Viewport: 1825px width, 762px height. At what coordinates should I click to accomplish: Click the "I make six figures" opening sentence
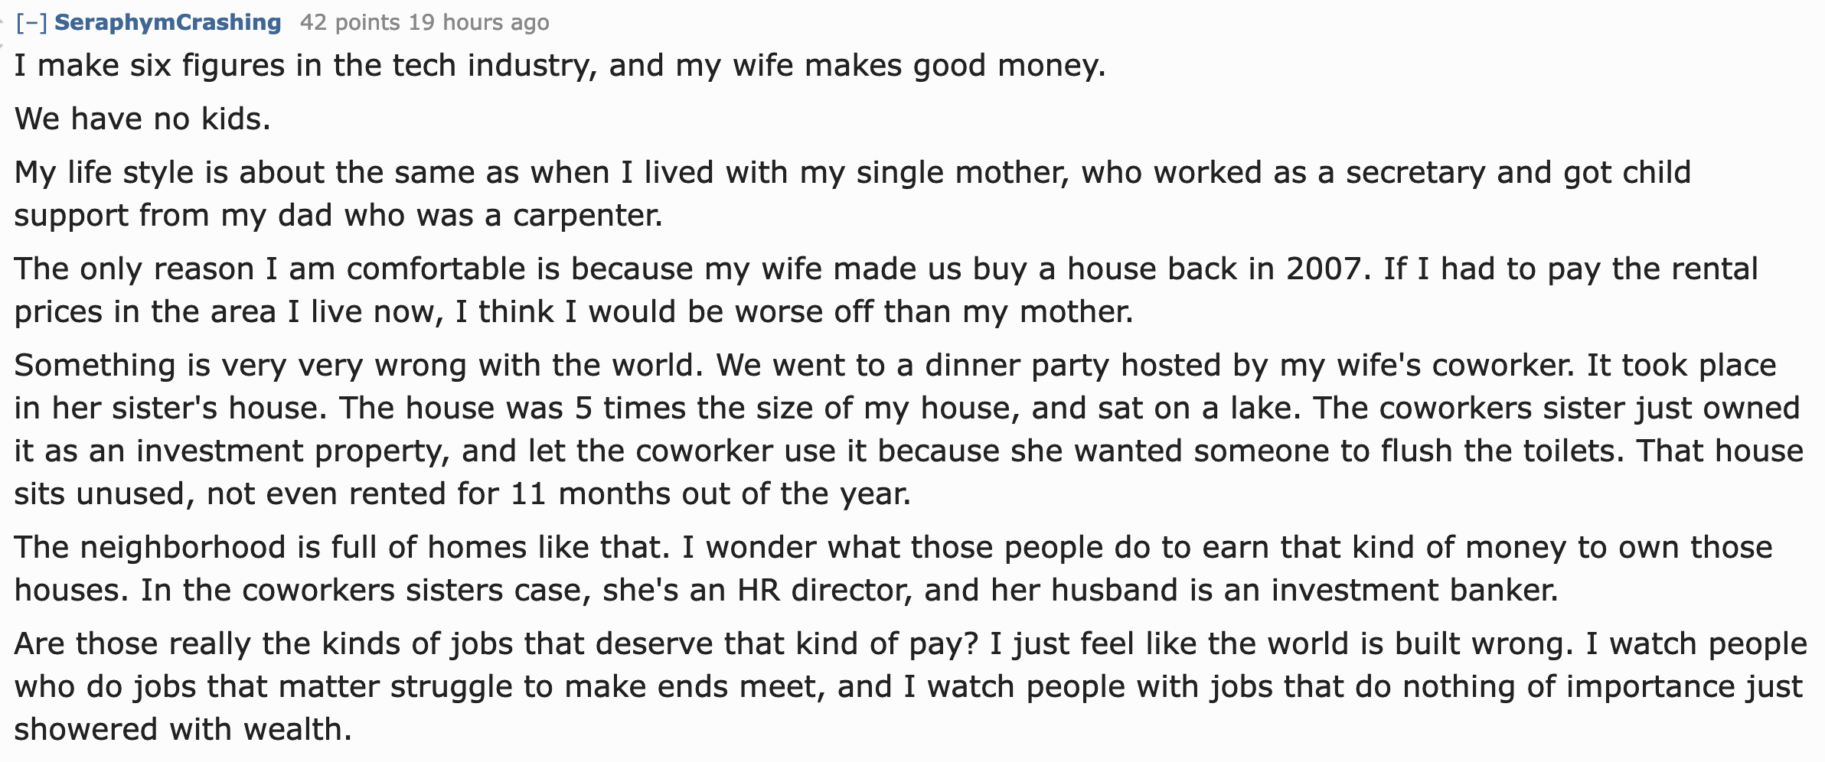(153, 66)
